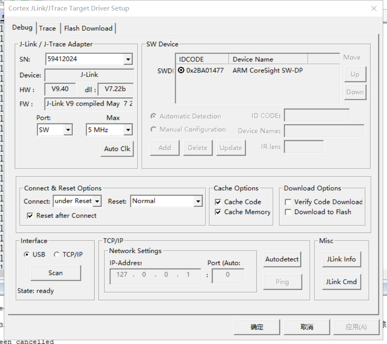Select the TCP/IP interface radio button
This screenshot has width=387, height=344.
pos(56,254)
